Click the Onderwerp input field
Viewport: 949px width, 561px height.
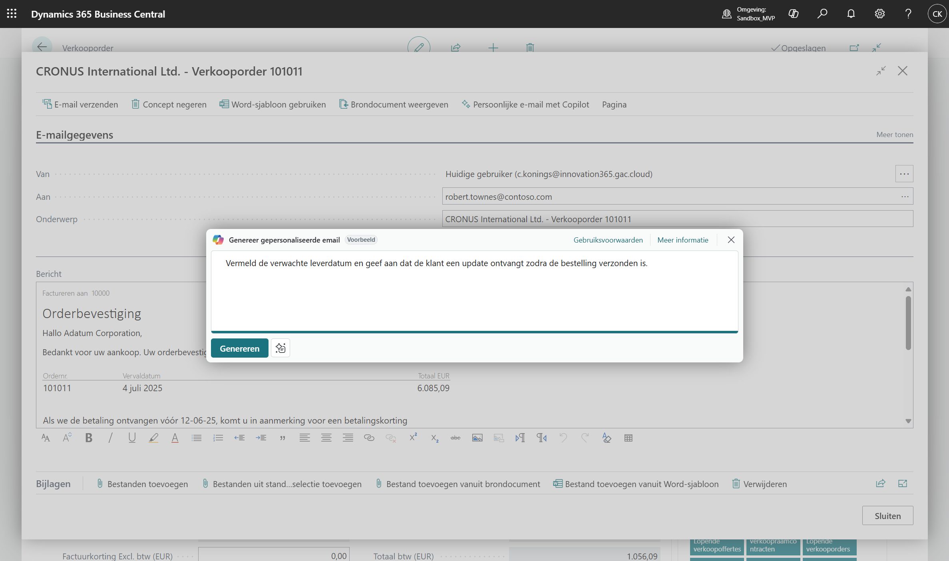(677, 219)
